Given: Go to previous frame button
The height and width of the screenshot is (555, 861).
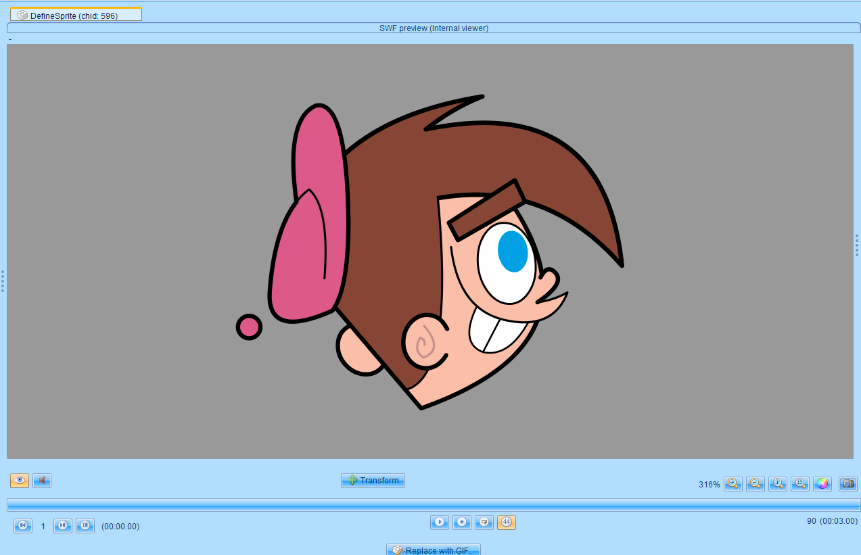Looking at the screenshot, I should [22, 525].
